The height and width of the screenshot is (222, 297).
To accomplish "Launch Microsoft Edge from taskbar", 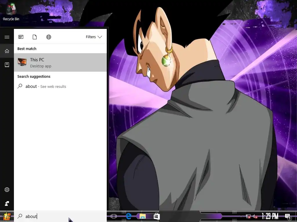I will [128, 216].
